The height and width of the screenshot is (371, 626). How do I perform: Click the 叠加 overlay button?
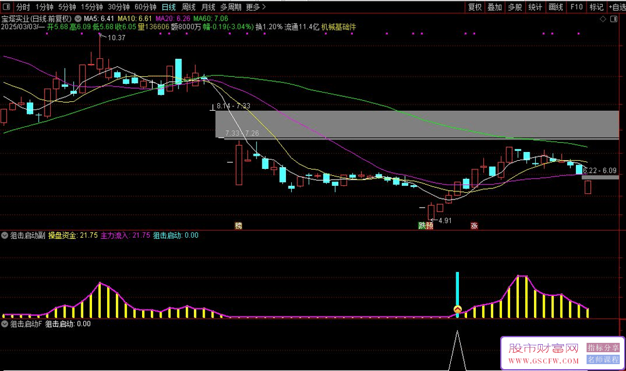coord(495,7)
